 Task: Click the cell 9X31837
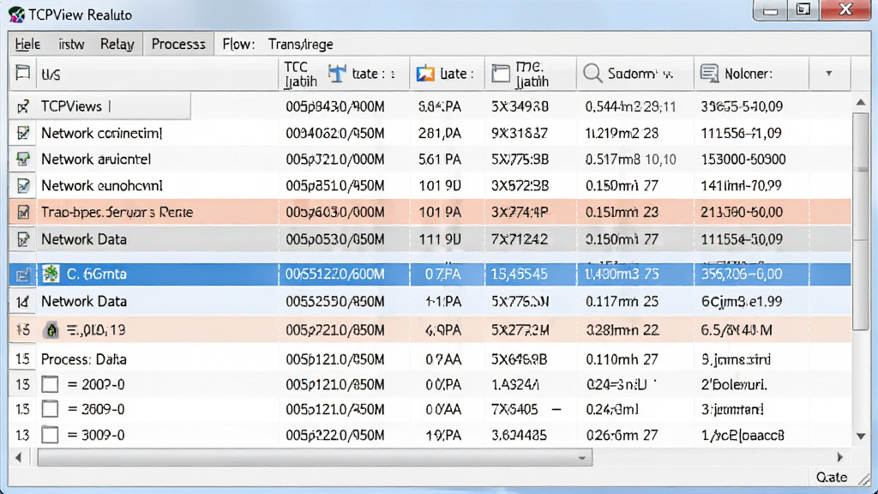pyautogui.click(x=520, y=133)
